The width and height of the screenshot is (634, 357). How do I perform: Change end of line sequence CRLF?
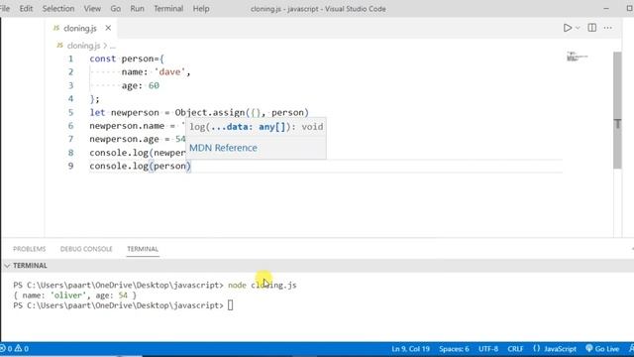coord(515,348)
